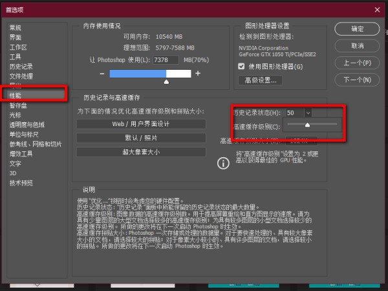Close the 首选项 dialog with the X
This screenshot has width=388, height=291.
(x=377, y=8)
